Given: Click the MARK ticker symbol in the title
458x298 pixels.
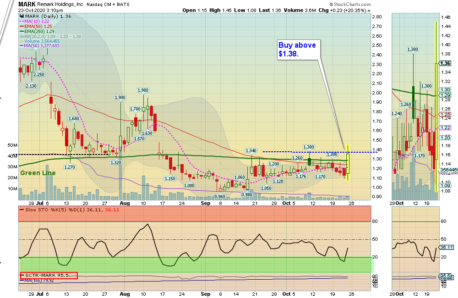Looking at the screenshot, I should 27,5.
